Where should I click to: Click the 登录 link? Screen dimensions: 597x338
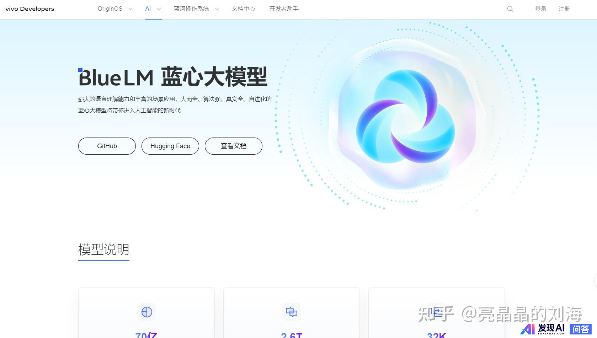click(540, 9)
